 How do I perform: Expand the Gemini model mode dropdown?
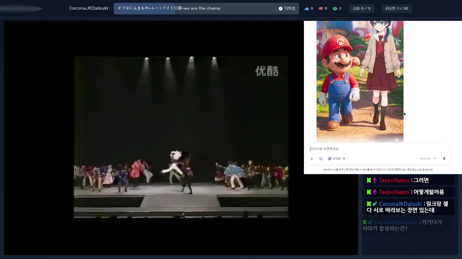point(428,159)
